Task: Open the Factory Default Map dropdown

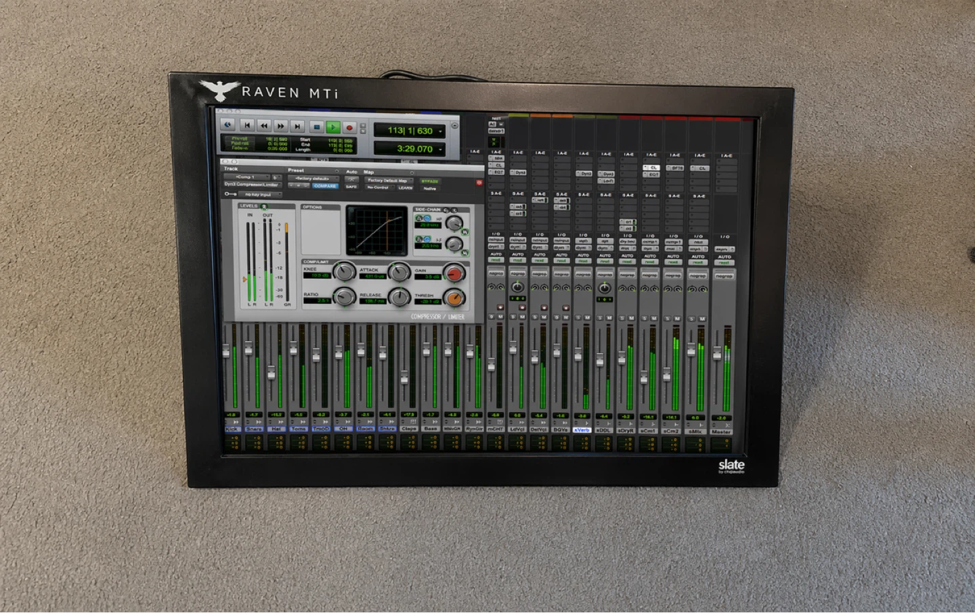Action: [389, 180]
